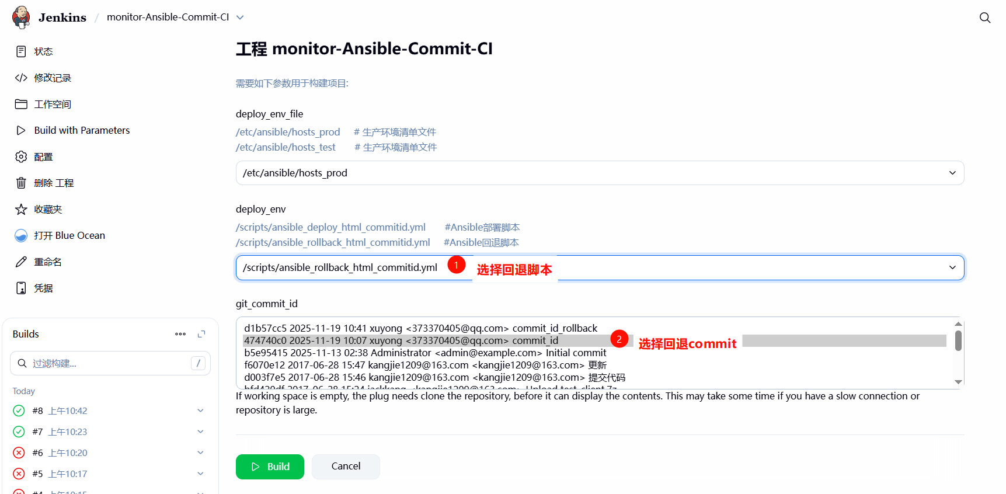Open Blue Ocean from the sidebar
The image size is (1006, 494).
pos(69,235)
